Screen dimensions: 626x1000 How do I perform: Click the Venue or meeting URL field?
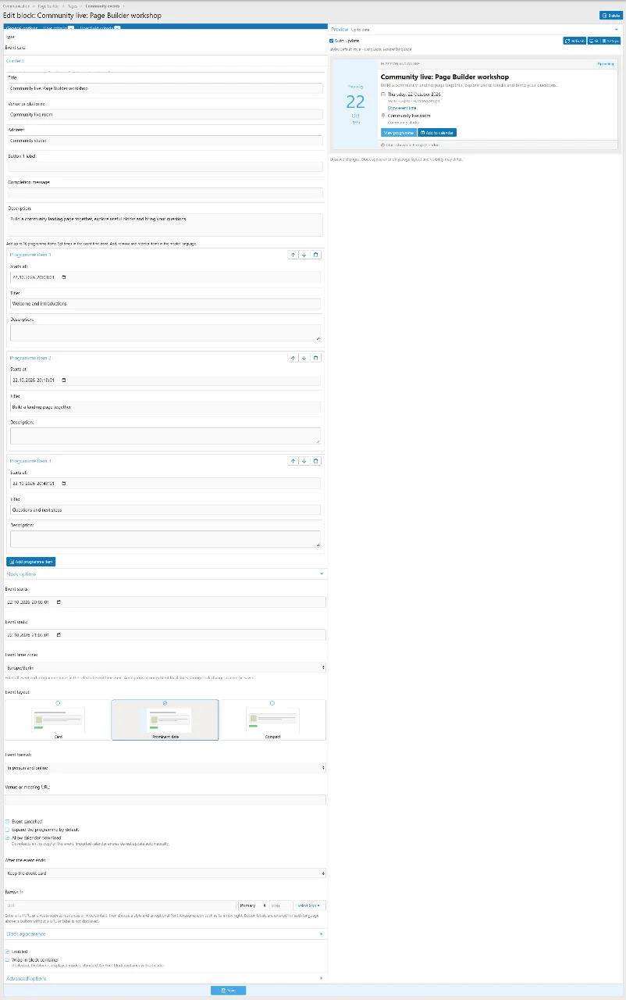[165, 799]
